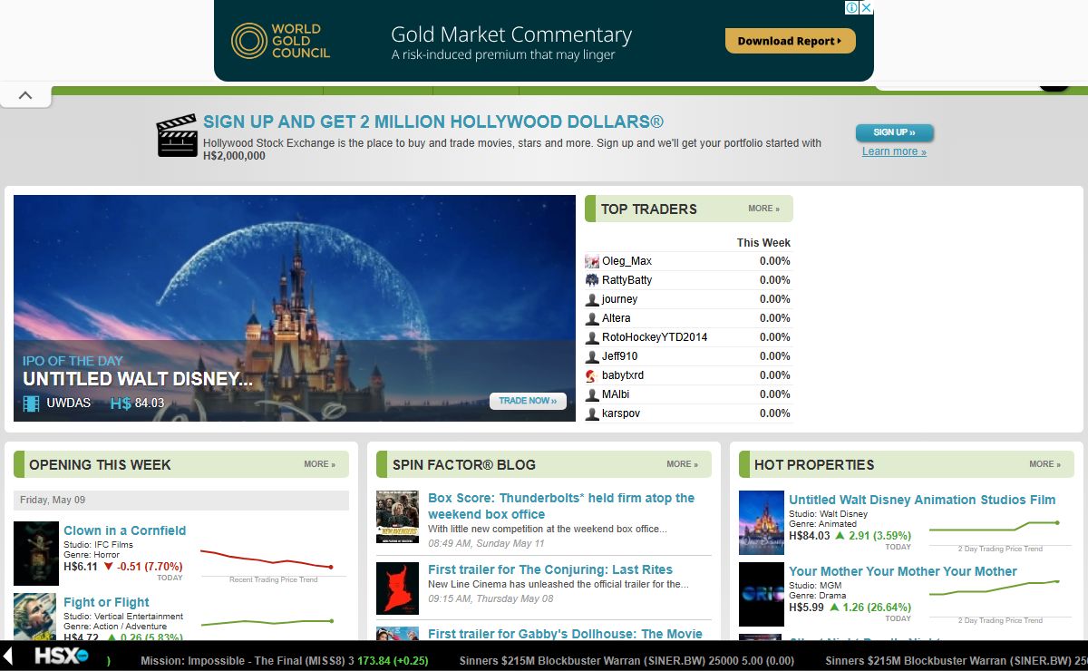Click the film strip icon beside UWDAS
Screen dimensions: 1088x671
tap(32, 404)
